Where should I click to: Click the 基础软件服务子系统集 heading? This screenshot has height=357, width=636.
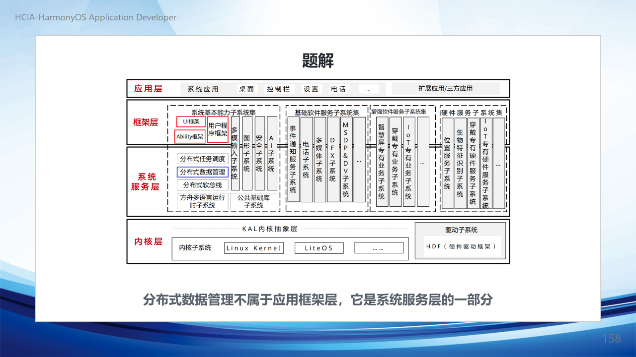(x=327, y=113)
